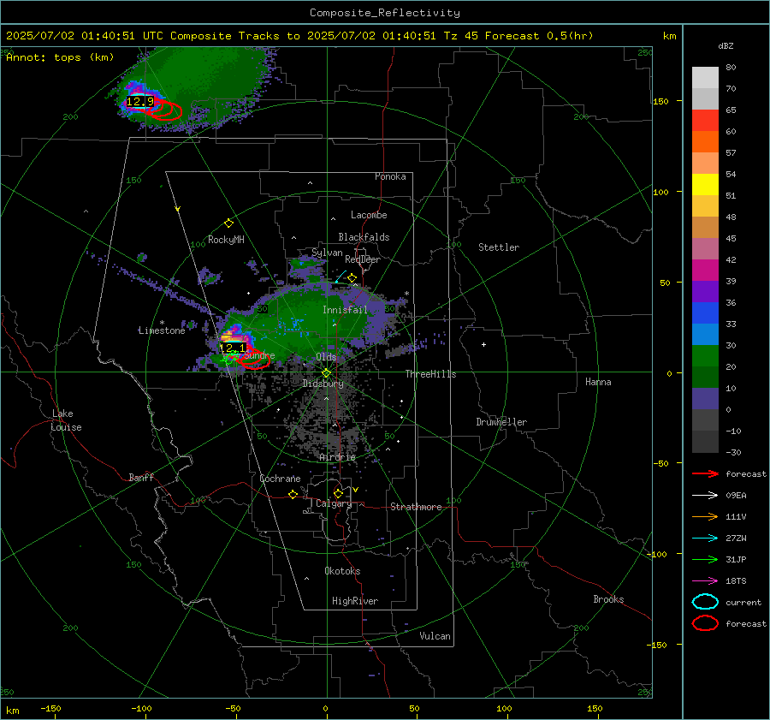
Task: Click the cyan 'current' ellipse legend icon
Action: tap(705, 602)
